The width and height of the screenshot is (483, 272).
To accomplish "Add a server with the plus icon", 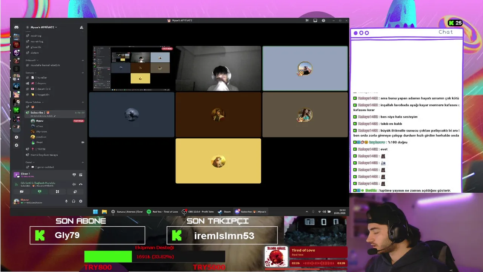I will pyautogui.click(x=16, y=137).
